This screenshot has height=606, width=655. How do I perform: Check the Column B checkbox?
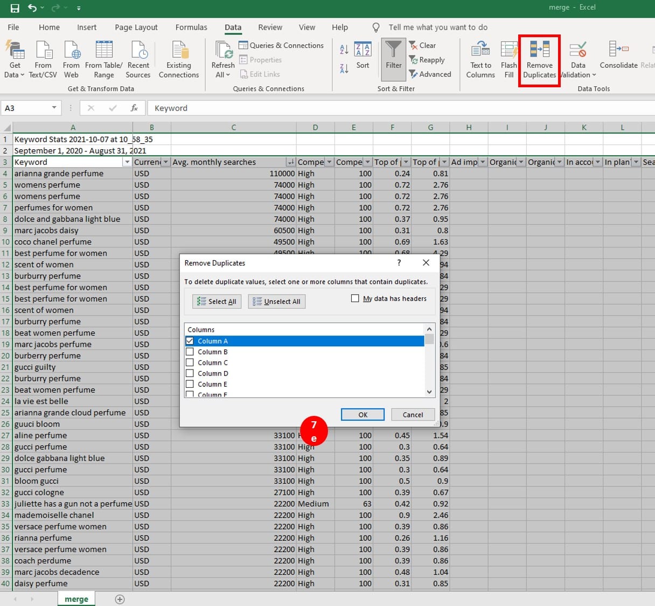190,352
